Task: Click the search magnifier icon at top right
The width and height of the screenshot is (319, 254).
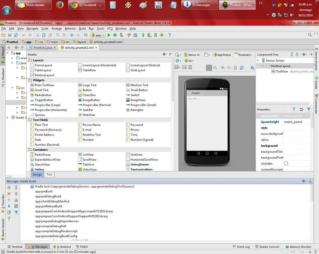Action: point(310,35)
